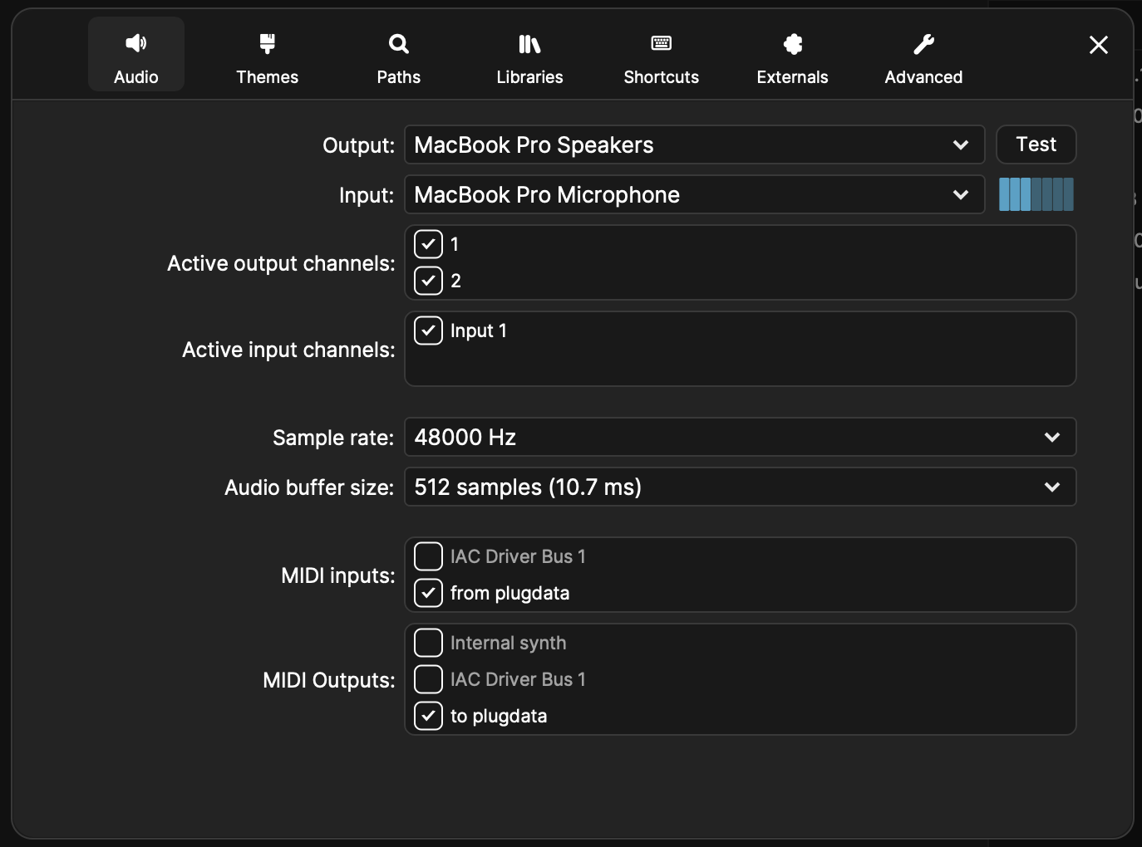Uncheck output channel 2

(x=428, y=281)
